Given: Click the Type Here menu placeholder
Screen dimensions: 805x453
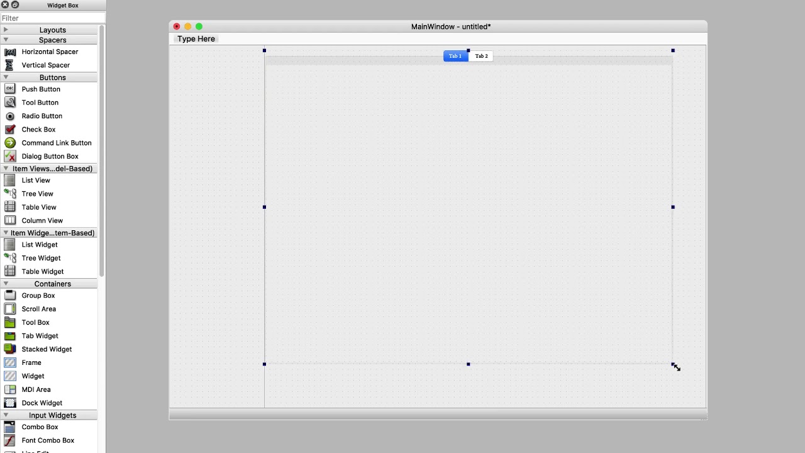Looking at the screenshot, I should (196, 39).
